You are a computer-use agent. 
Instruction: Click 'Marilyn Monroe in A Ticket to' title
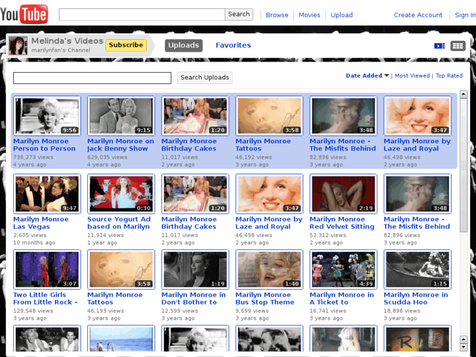(x=342, y=299)
